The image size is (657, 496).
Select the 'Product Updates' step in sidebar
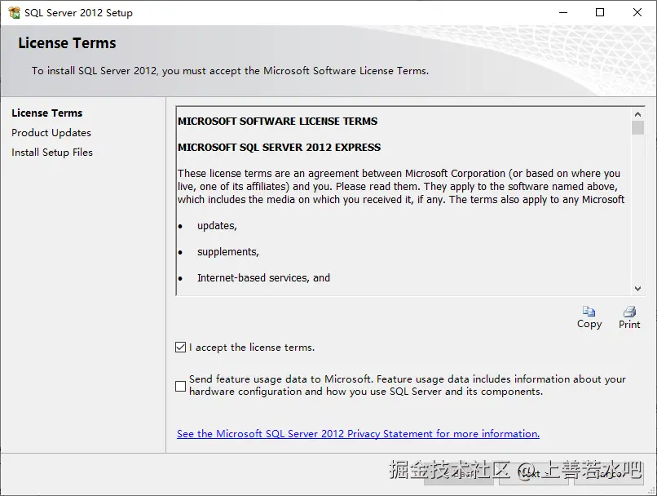51,132
